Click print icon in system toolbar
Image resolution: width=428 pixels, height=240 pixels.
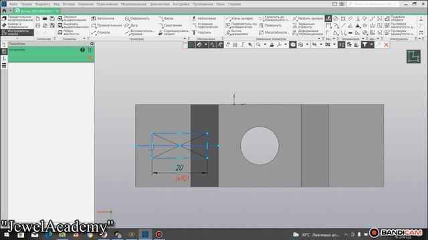click(37, 25)
